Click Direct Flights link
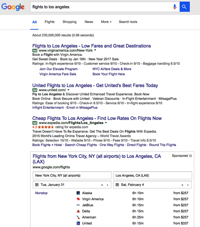 pyautogui.click(x=137, y=145)
